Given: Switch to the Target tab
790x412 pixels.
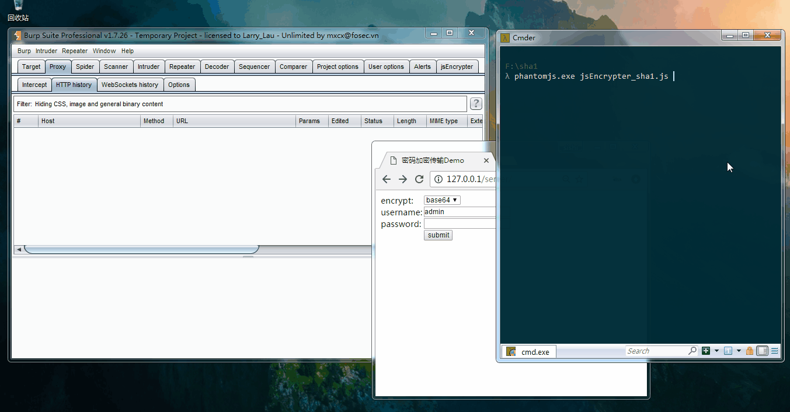Looking at the screenshot, I should click(31, 67).
